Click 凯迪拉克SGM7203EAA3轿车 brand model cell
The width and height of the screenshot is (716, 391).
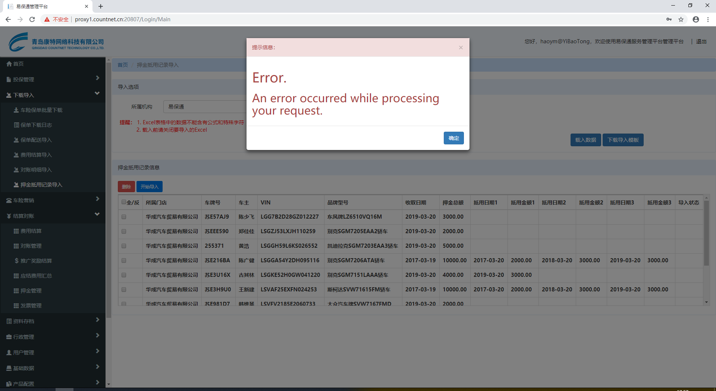click(x=362, y=246)
